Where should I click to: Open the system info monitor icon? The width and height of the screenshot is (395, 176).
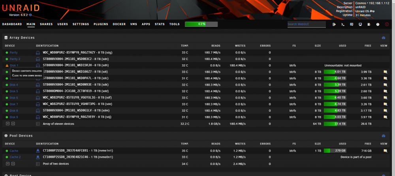[x=360, y=24]
